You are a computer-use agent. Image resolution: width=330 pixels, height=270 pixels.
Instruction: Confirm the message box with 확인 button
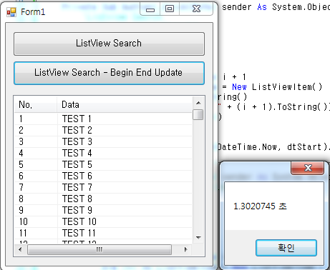(x=286, y=248)
